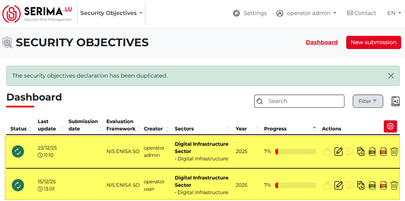Click 'NIS ENISA SO' in 23/12/25 row
Image resolution: width=405 pixels, height=201 pixels.
click(x=123, y=151)
